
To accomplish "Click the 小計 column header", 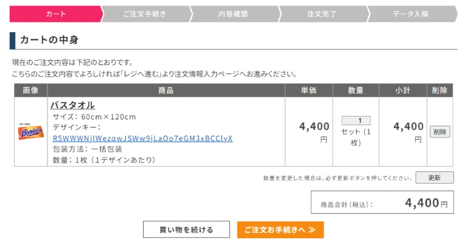I will (x=402, y=91).
